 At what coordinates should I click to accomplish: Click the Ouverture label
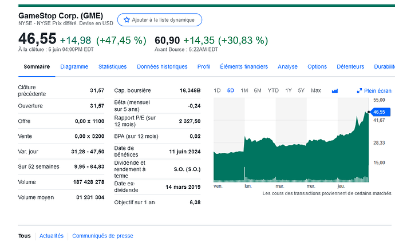tap(30, 106)
